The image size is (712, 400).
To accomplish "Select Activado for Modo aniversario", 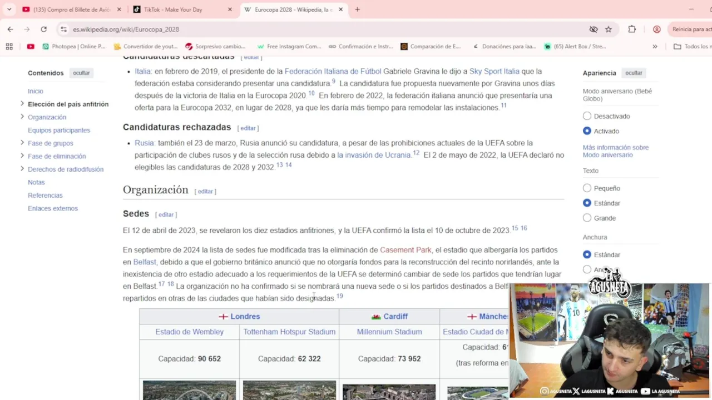I will [587, 131].
